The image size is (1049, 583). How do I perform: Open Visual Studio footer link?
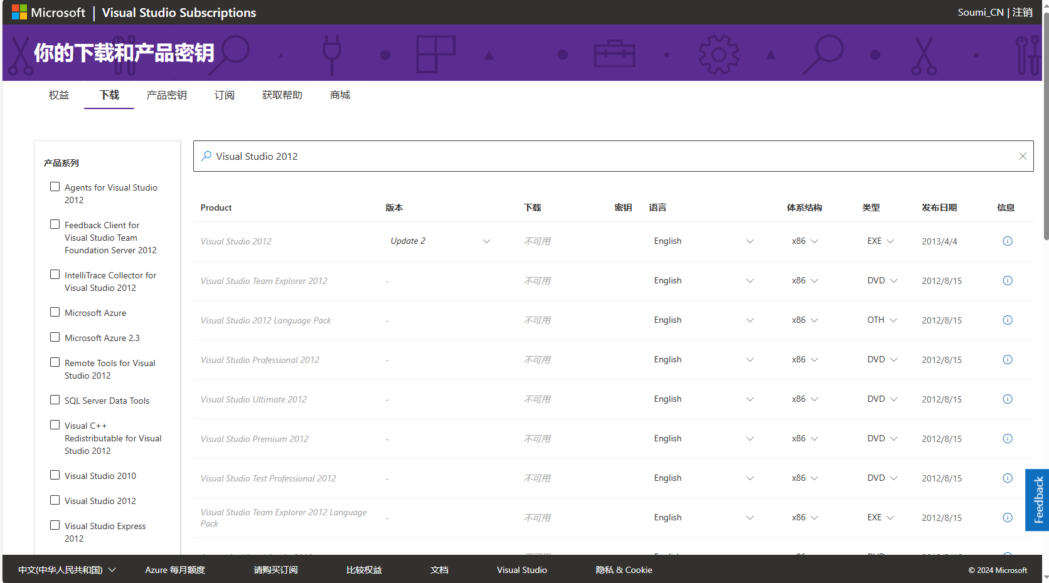coord(522,570)
